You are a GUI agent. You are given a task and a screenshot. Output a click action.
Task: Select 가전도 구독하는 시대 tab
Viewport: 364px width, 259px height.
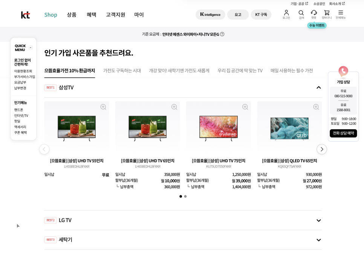pos(122,70)
